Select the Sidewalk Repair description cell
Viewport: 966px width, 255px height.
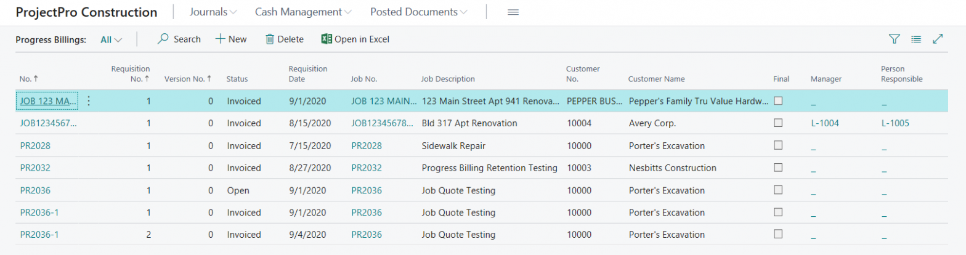click(x=453, y=146)
